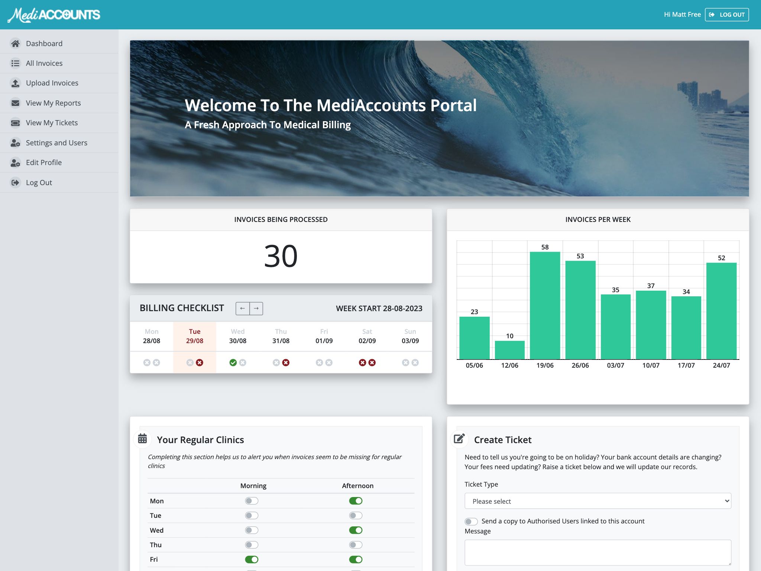761x571 pixels.
Task: Click the Settings and Users gear icon
Action: [15, 143]
